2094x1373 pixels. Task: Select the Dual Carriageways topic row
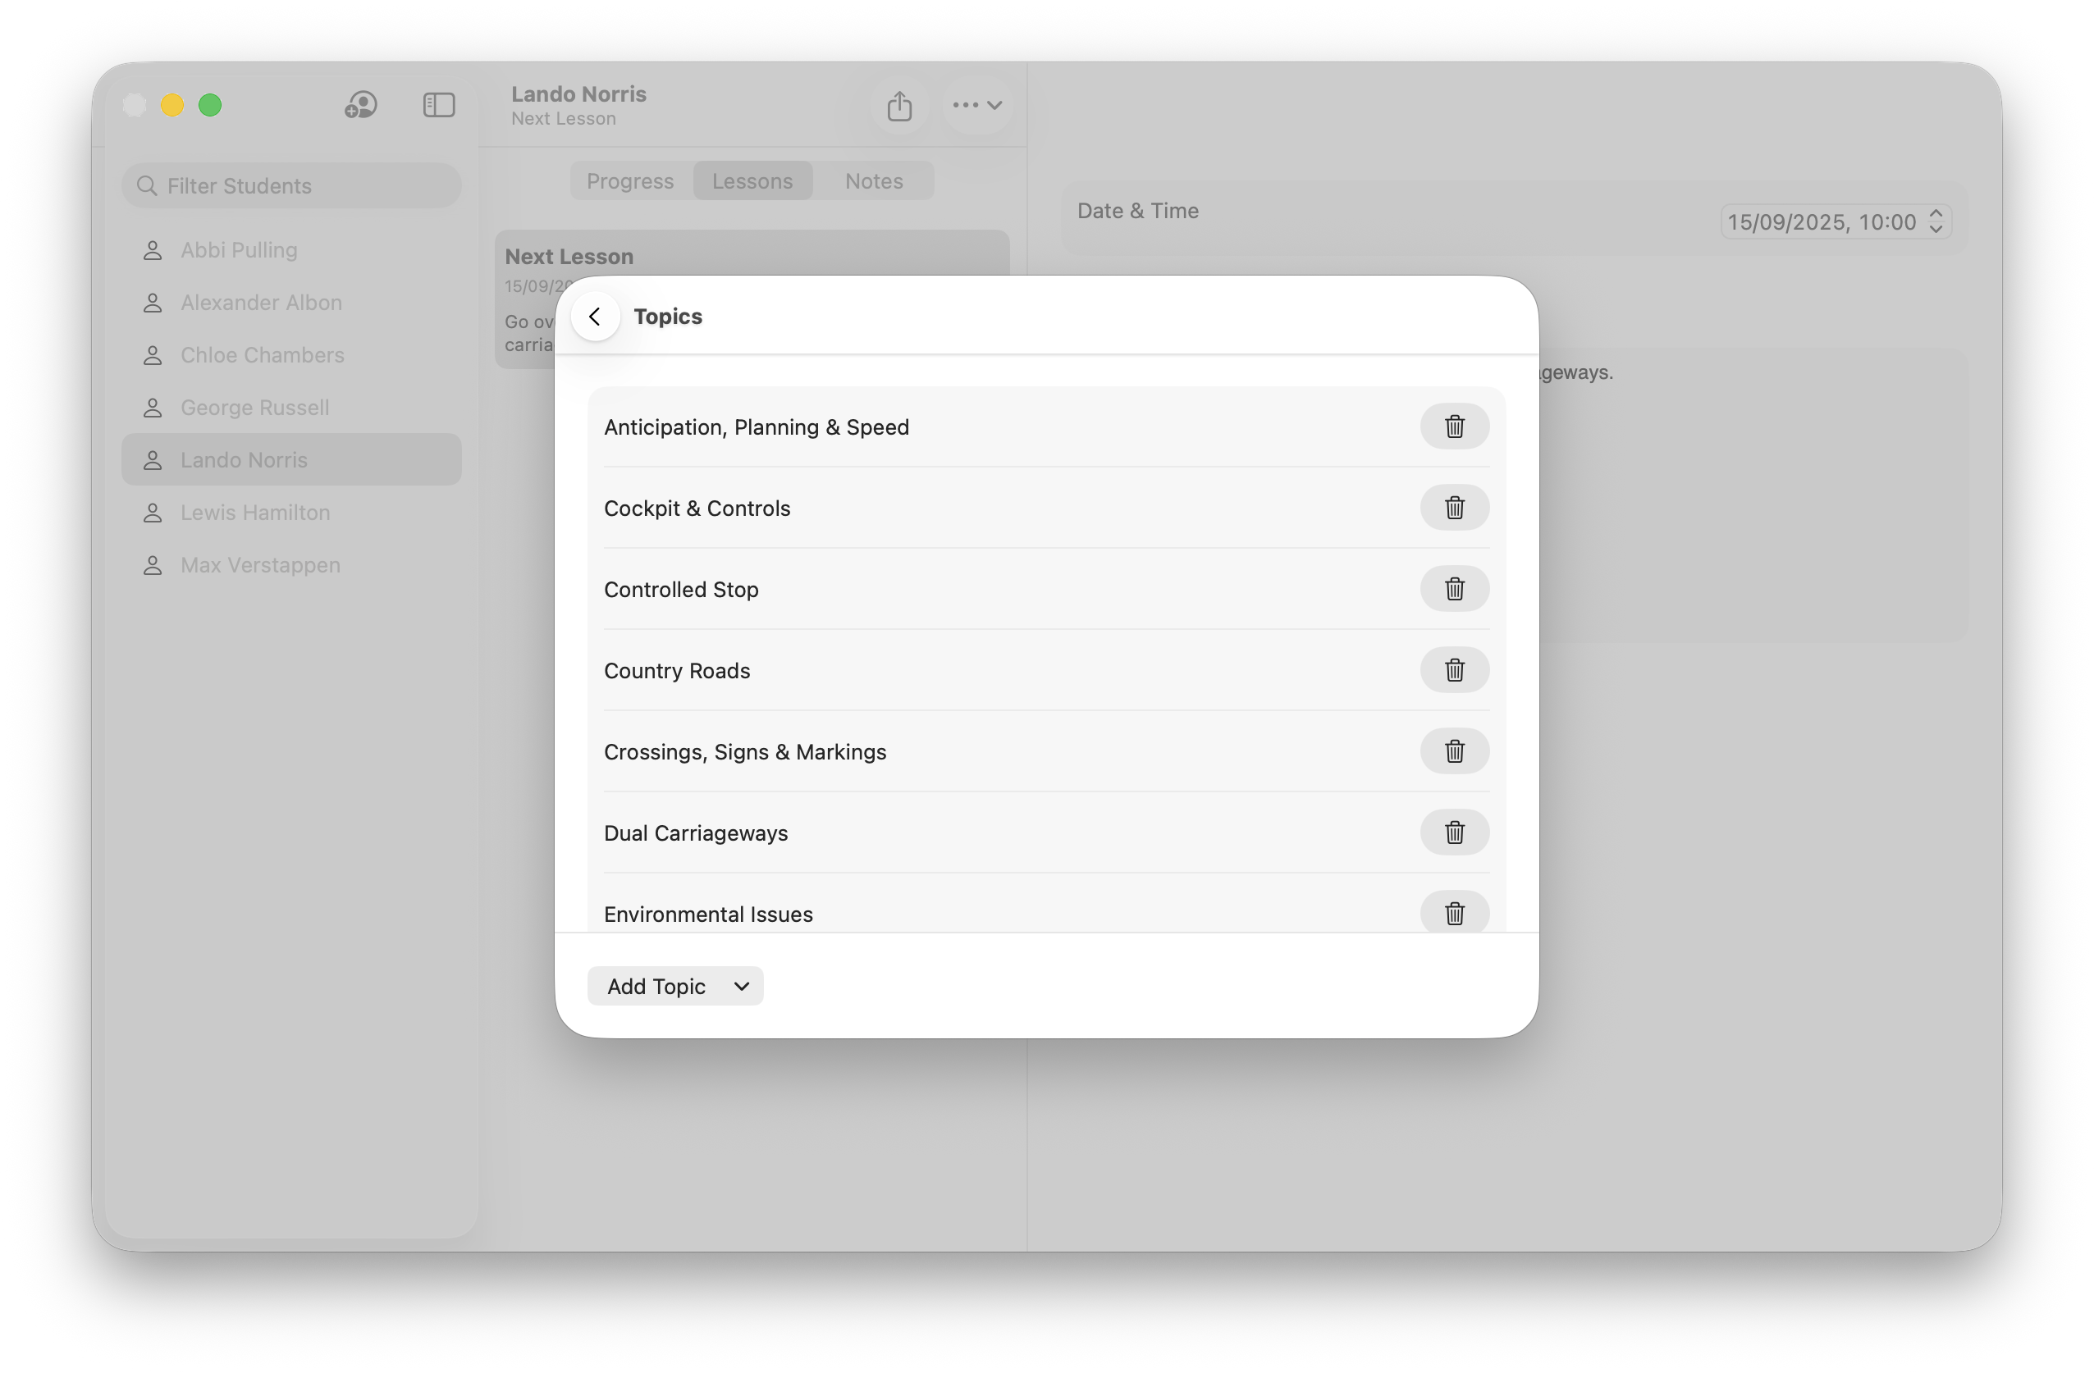(x=695, y=833)
